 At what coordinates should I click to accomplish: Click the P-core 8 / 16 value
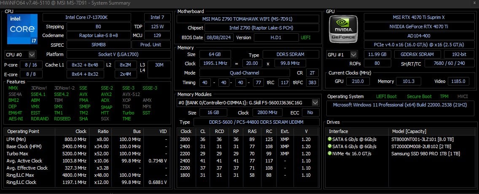pyautogui.click(x=32, y=65)
